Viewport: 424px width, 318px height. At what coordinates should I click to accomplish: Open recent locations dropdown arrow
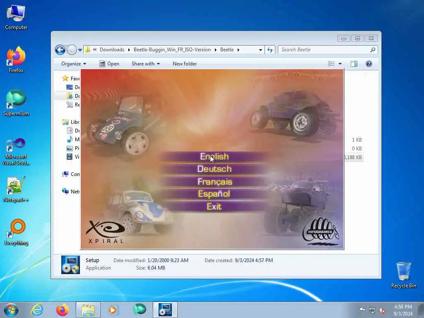coord(80,50)
